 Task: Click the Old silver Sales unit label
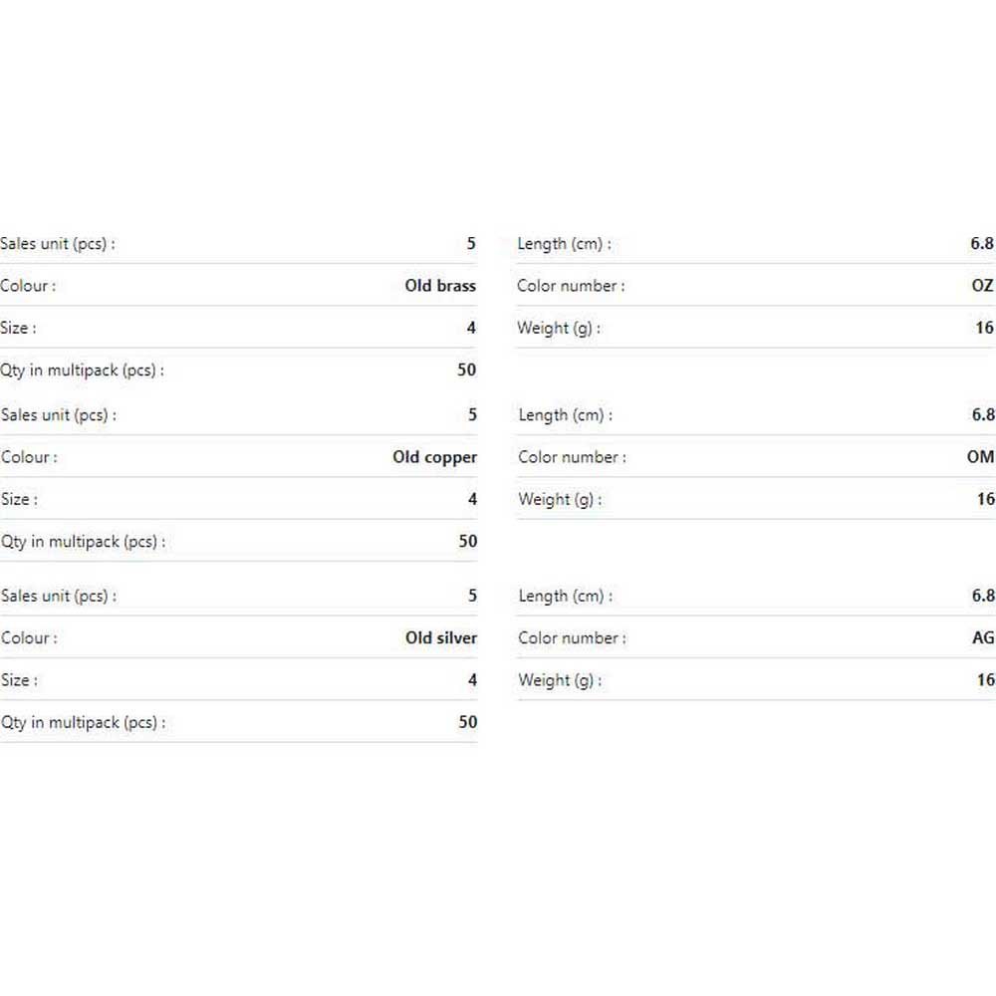(59, 597)
